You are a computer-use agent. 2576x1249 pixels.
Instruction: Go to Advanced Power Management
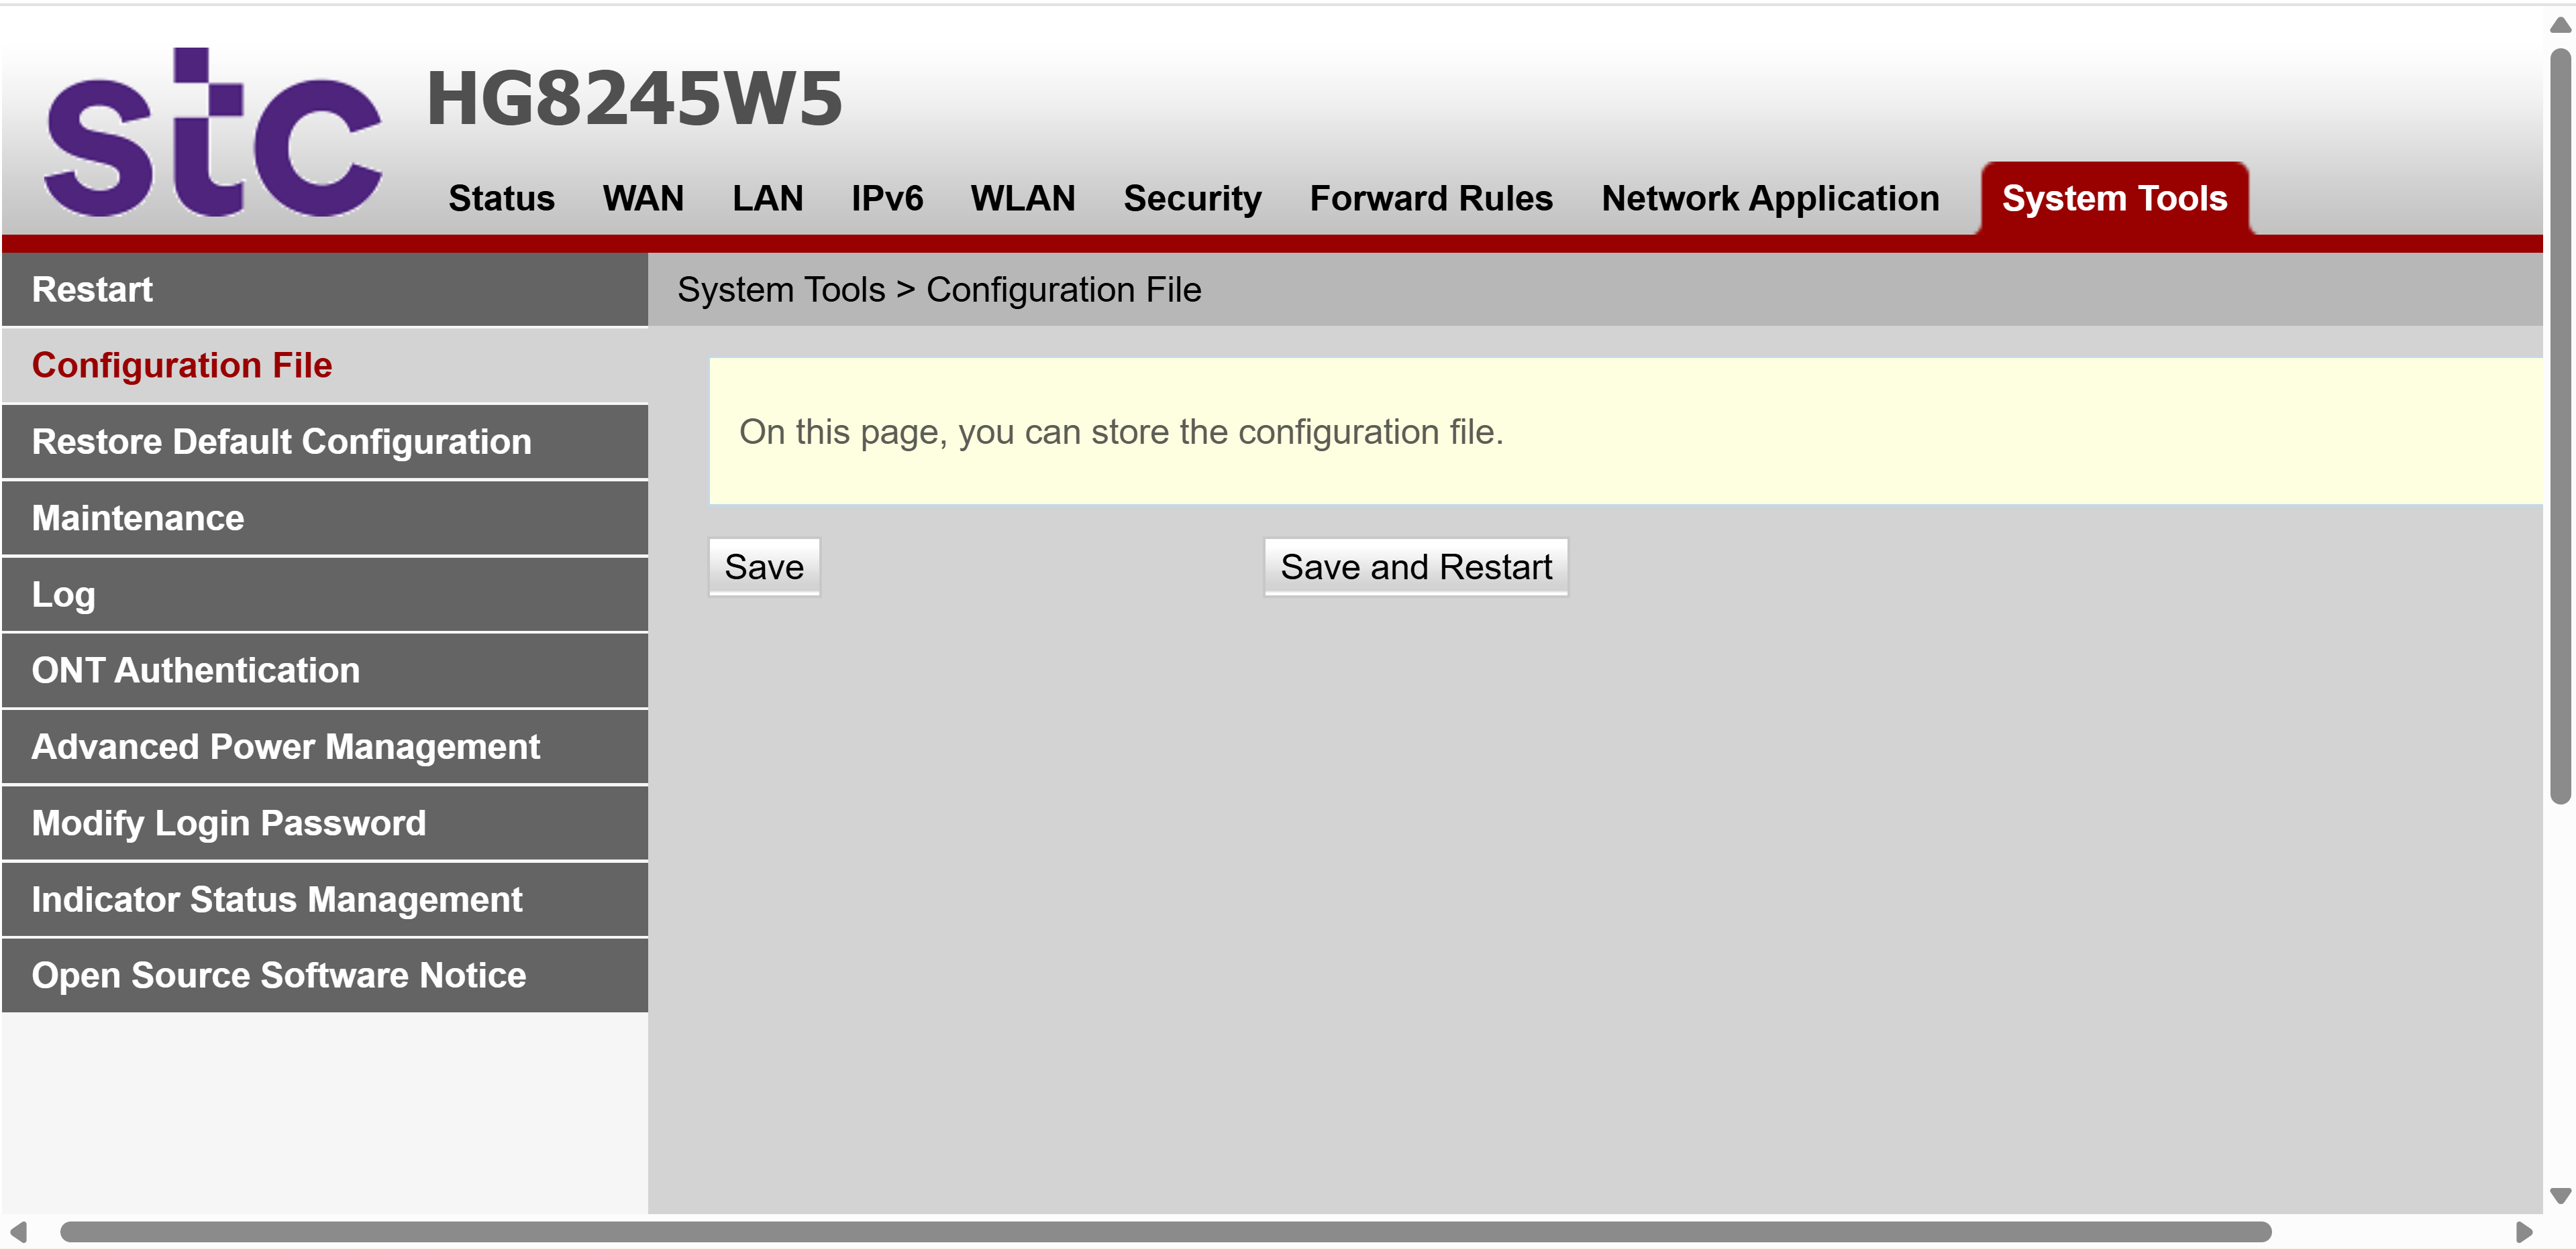coord(285,746)
